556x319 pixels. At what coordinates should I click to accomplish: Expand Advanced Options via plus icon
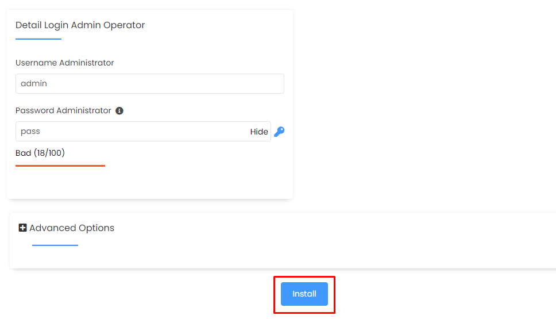click(23, 228)
